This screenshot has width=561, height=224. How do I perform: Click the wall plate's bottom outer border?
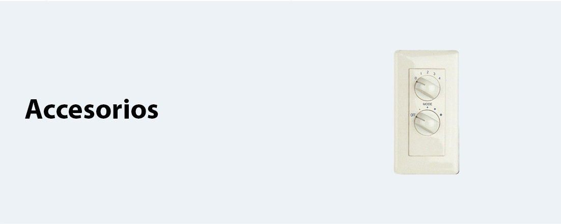coord(427,172)
